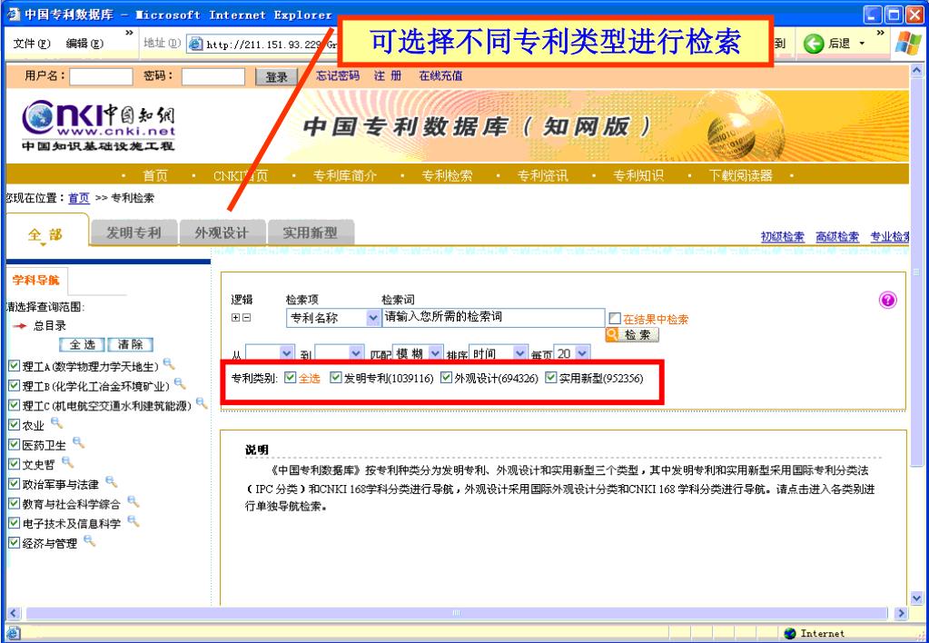Image resolution: width=929 pixels, height=643 pixels.
Task: Enable 在结果中检索 checkbox
Action: 615,319
